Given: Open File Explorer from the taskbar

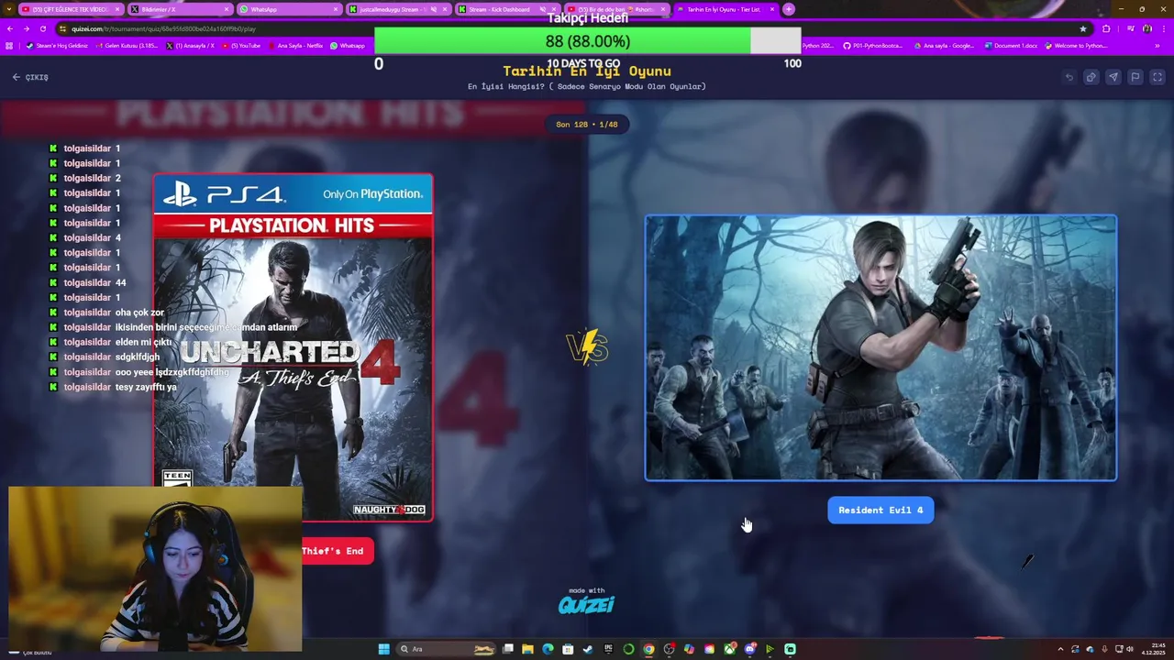Looking at the screenshot, I should pos(527,649).
